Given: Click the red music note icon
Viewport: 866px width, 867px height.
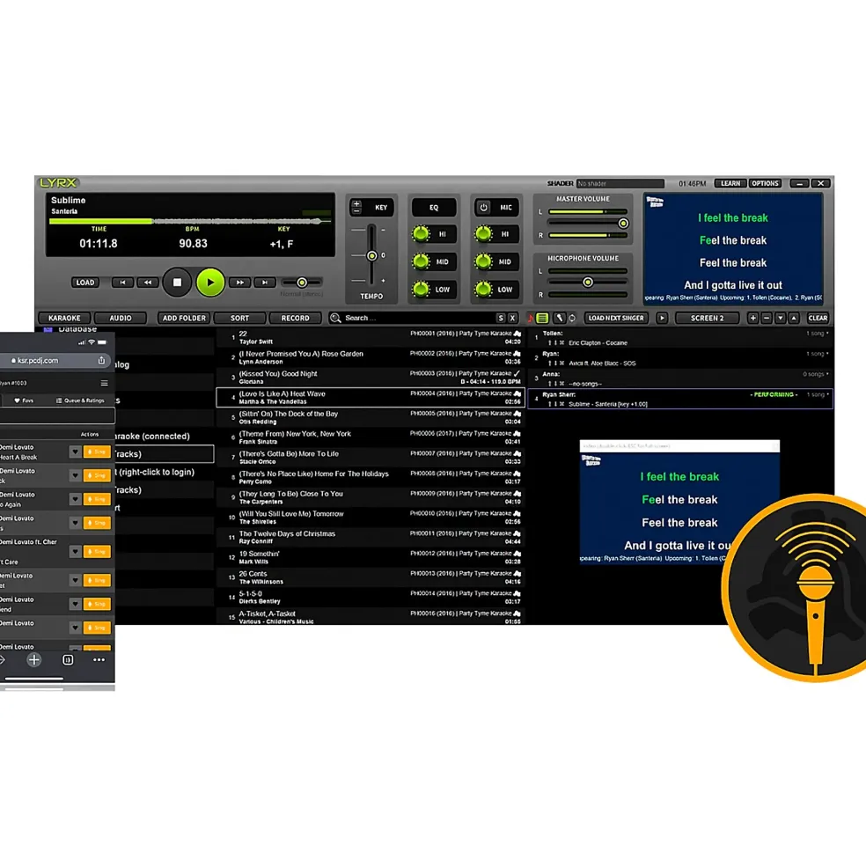Looking at the screenshot, I should tap(531, 318).
